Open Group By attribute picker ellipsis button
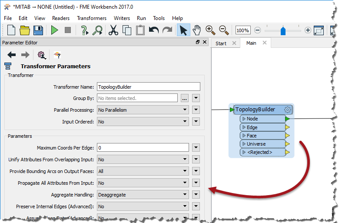This screenshot has height=223, width=342. click(185, 98)
